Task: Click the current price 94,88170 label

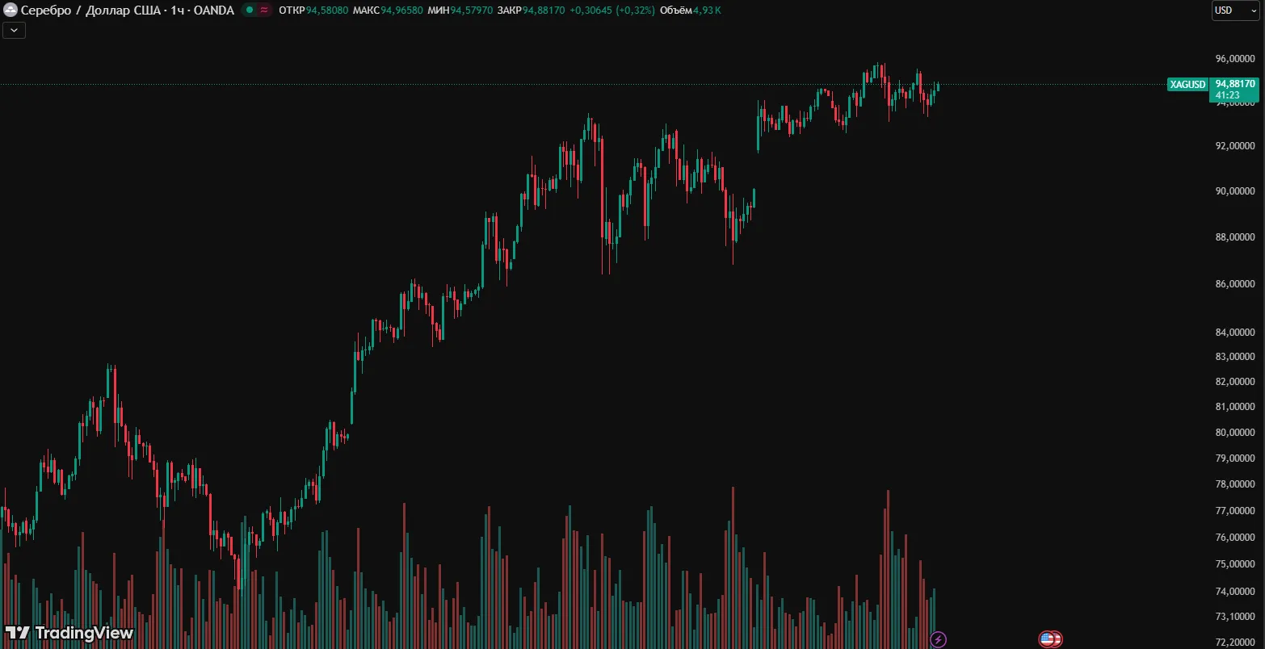Action: click(1234, 84)
